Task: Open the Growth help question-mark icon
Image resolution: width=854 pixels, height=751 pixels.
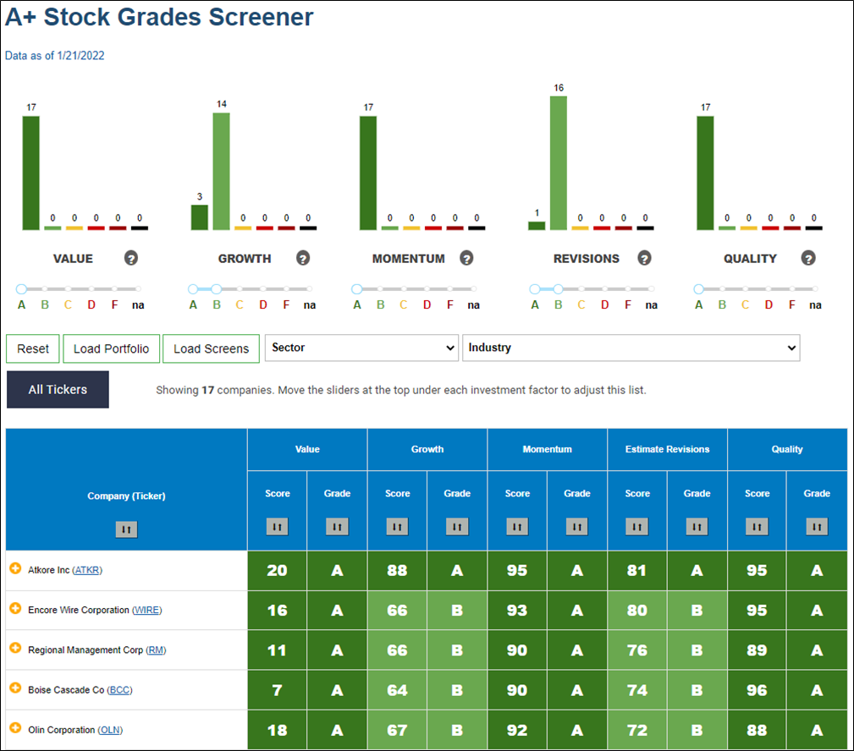Action: [303, 258]
